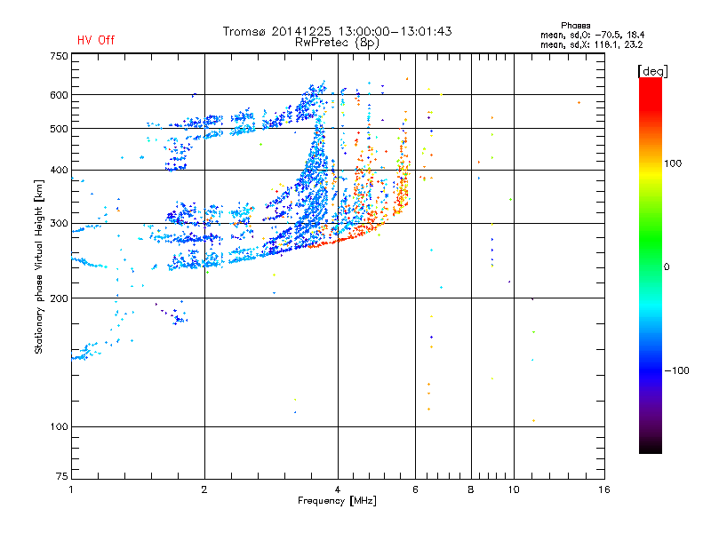
Task: Click the y-axis tick label '500'
Action: pos(59,129)
